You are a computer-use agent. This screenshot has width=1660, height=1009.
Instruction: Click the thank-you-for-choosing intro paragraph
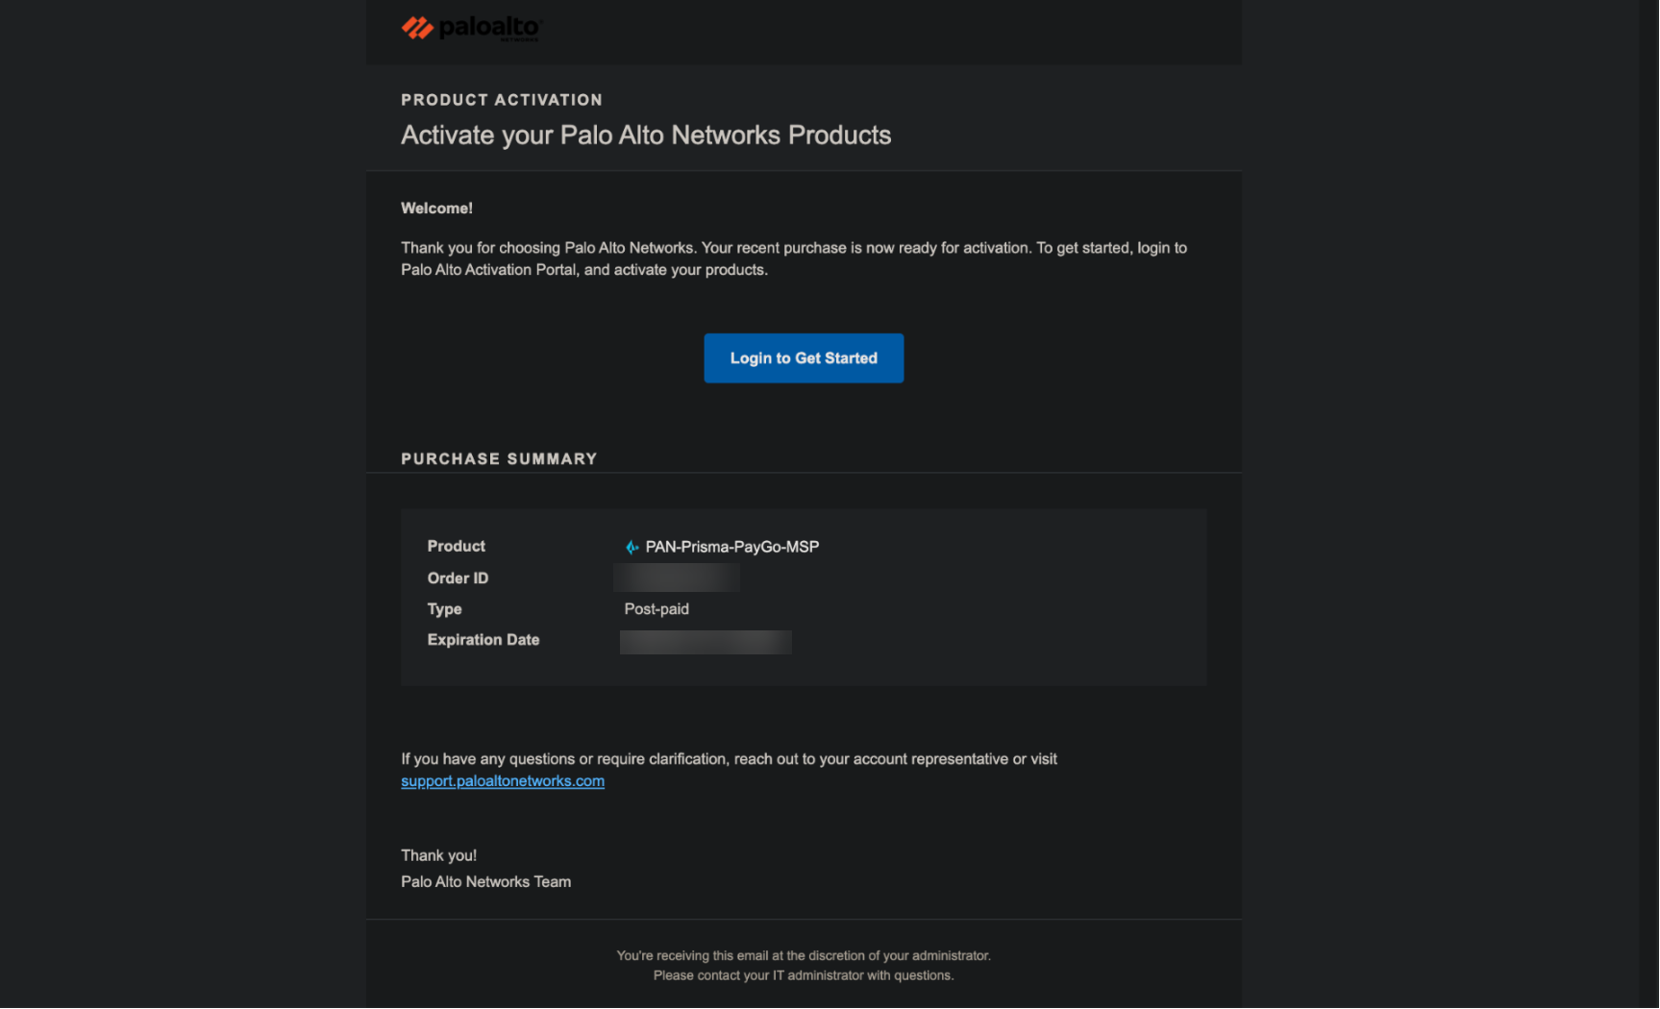[794, 258]
